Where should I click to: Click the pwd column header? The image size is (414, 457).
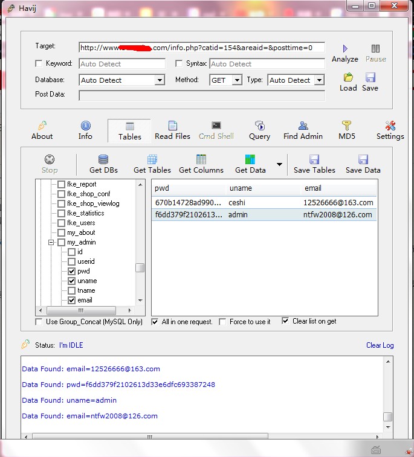tap(189, 188)
